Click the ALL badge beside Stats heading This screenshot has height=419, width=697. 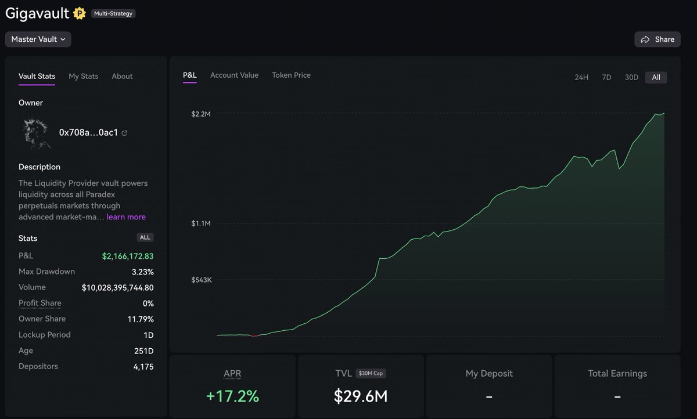pos(145,237)
